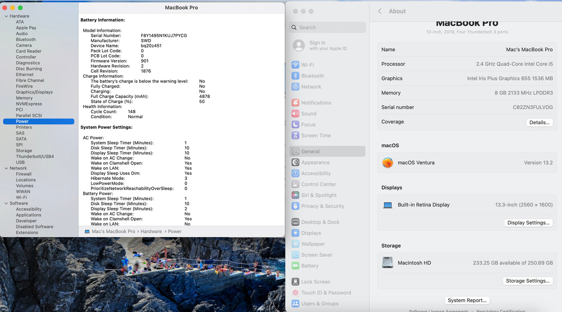The image size is (562, 312).
Task: Select the Notifications bell icon
Action: tap(295, 103)
